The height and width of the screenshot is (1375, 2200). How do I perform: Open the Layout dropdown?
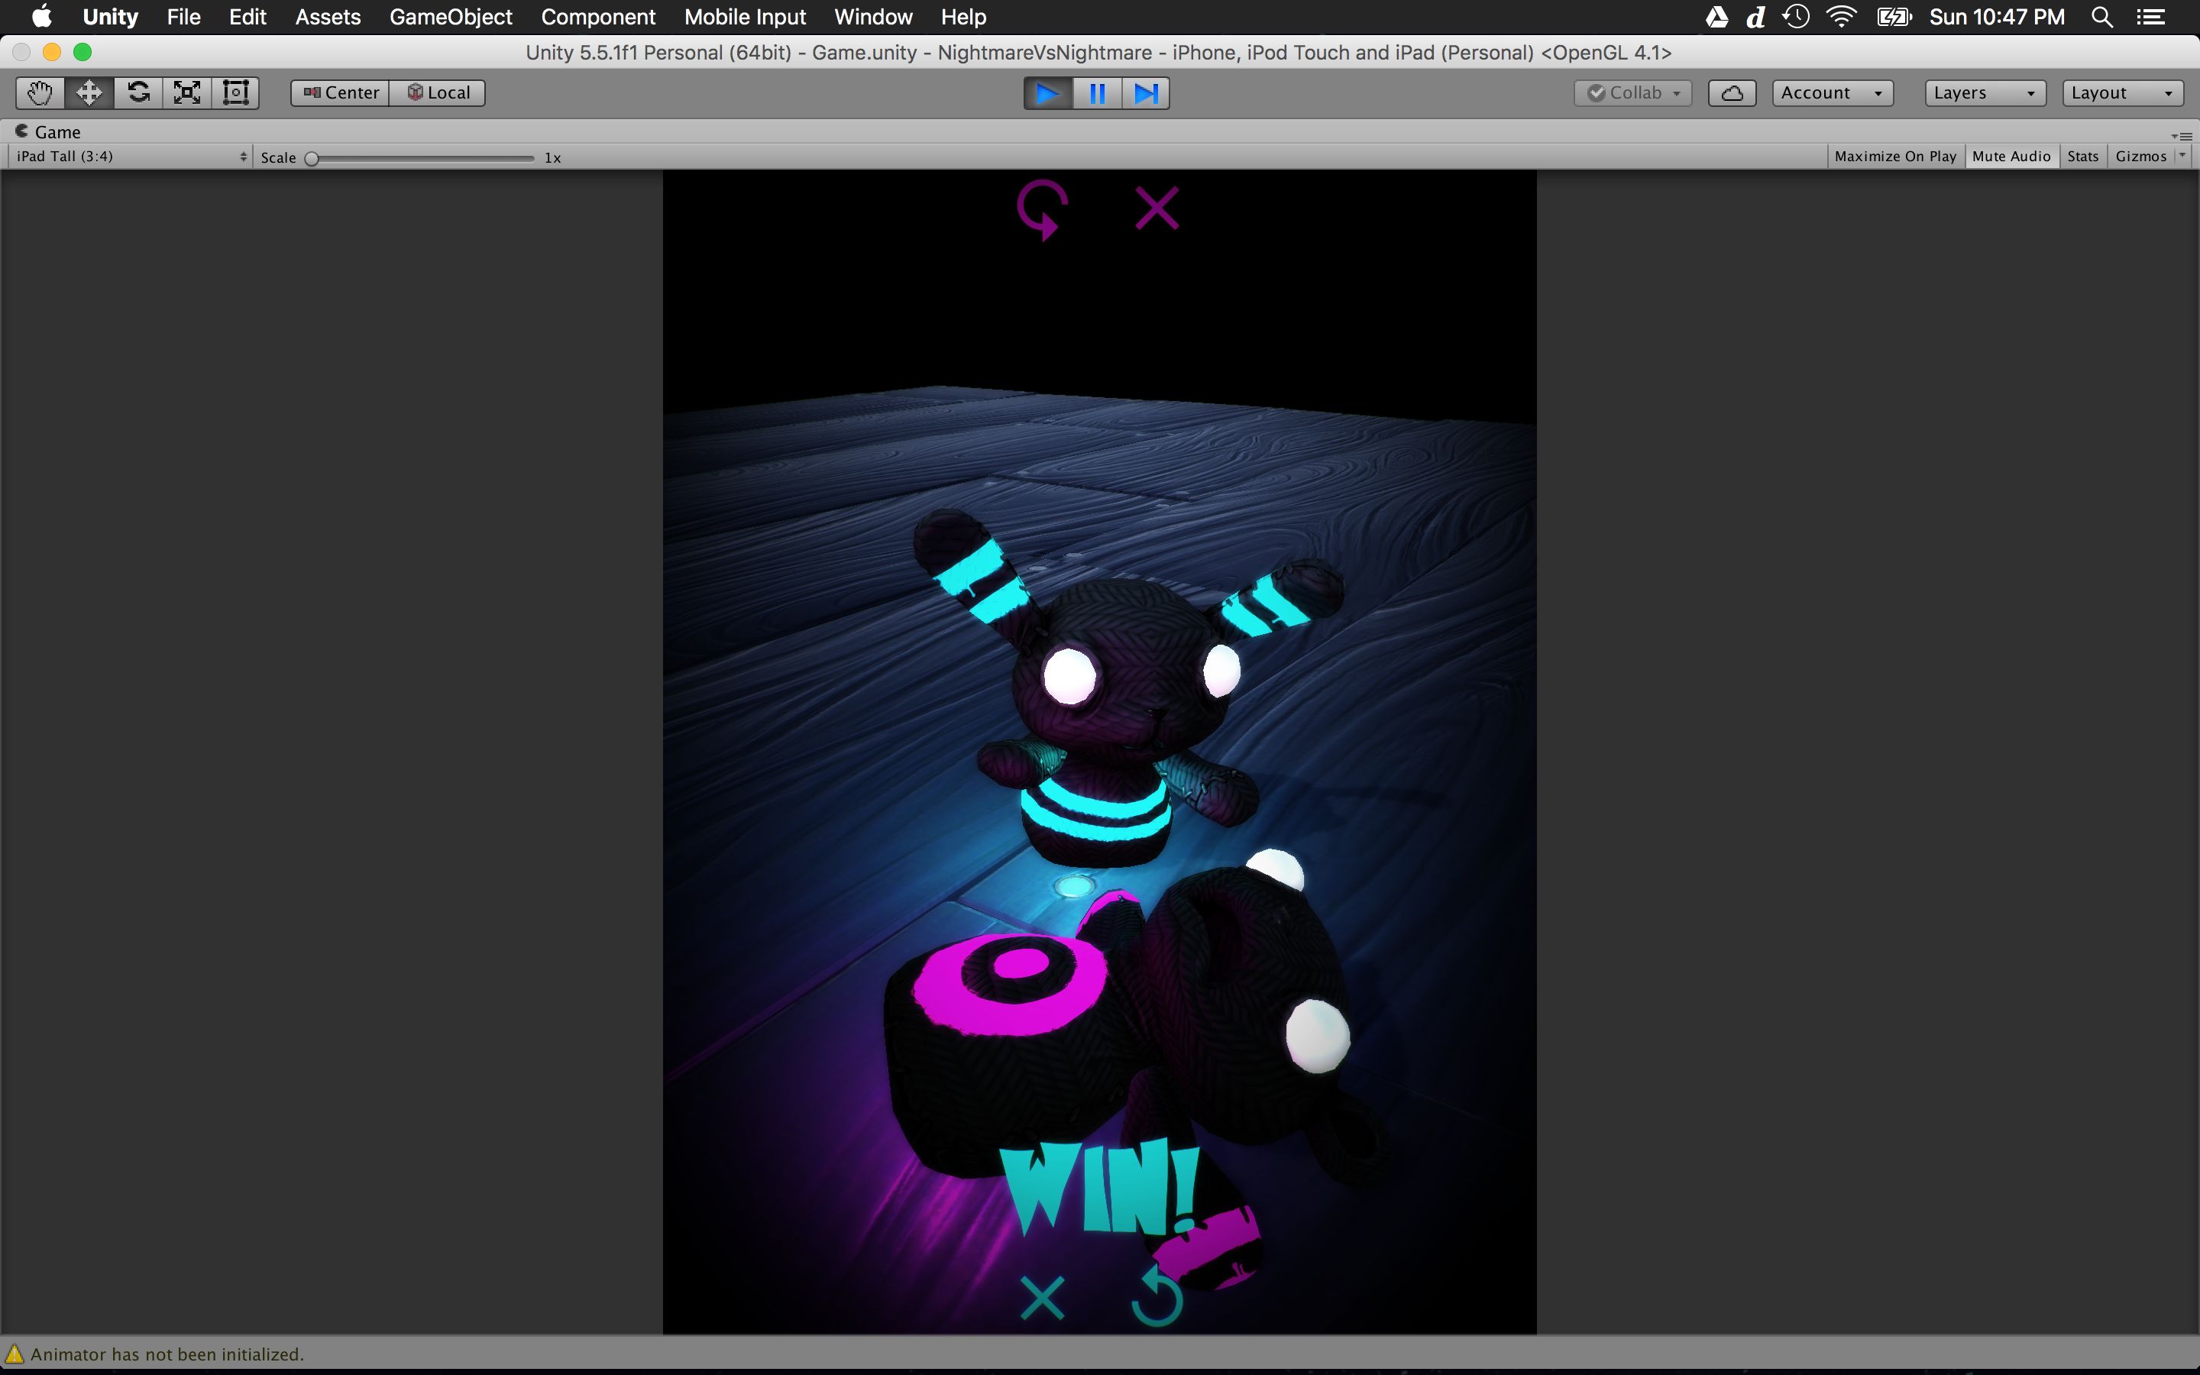2121,92
